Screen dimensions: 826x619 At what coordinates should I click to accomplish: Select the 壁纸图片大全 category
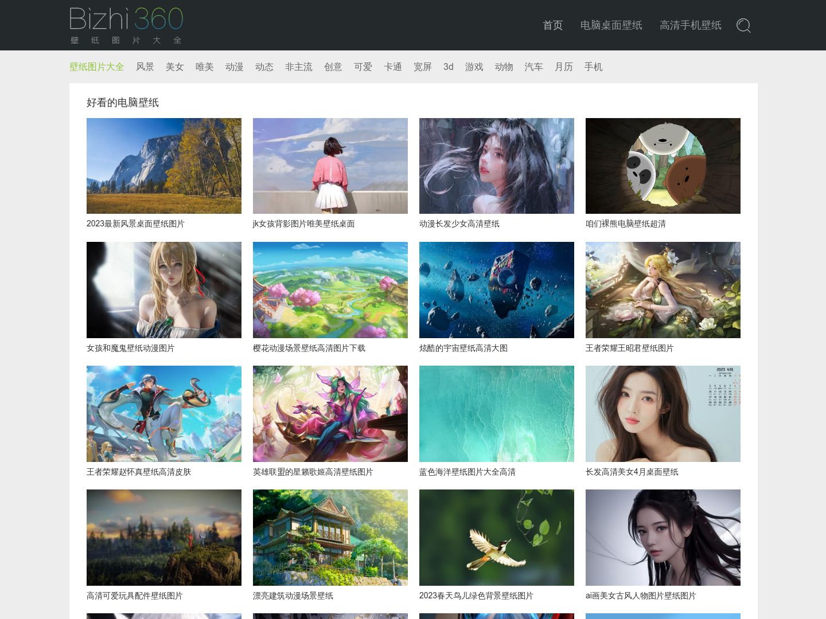[x=97, y=66]
